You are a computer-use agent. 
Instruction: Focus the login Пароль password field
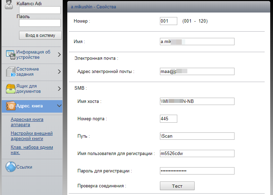coord(40,23)
